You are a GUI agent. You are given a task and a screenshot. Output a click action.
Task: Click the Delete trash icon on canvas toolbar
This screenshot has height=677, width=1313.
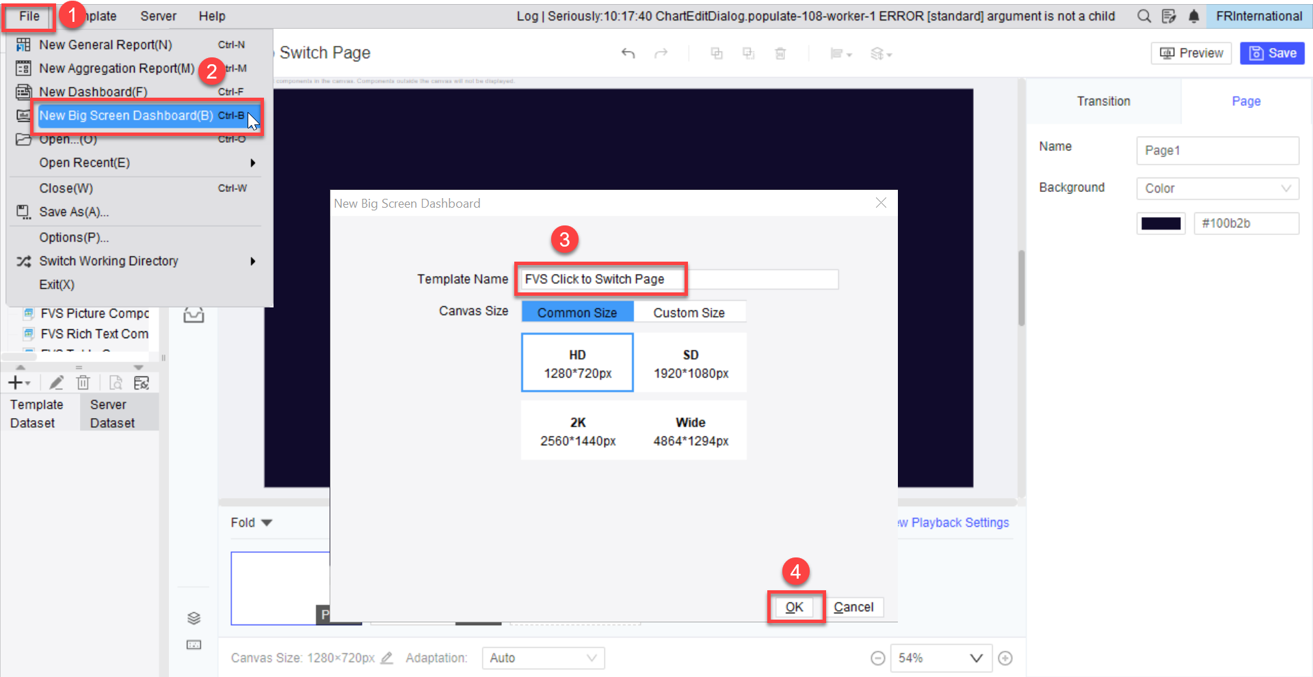tap(780, 53)
